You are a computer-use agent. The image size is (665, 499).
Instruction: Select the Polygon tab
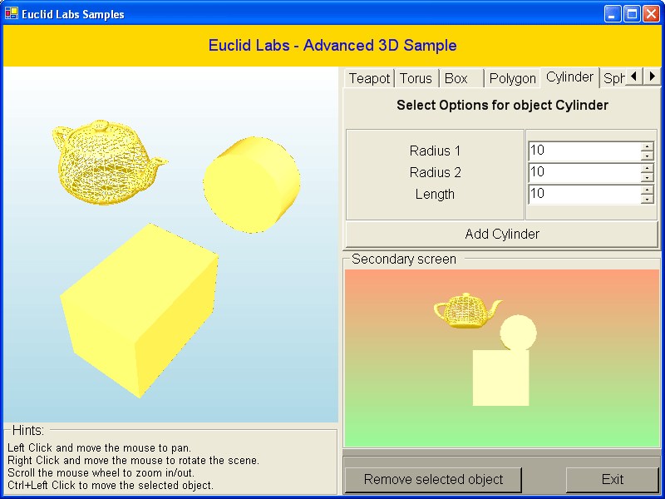coord(512,78)
